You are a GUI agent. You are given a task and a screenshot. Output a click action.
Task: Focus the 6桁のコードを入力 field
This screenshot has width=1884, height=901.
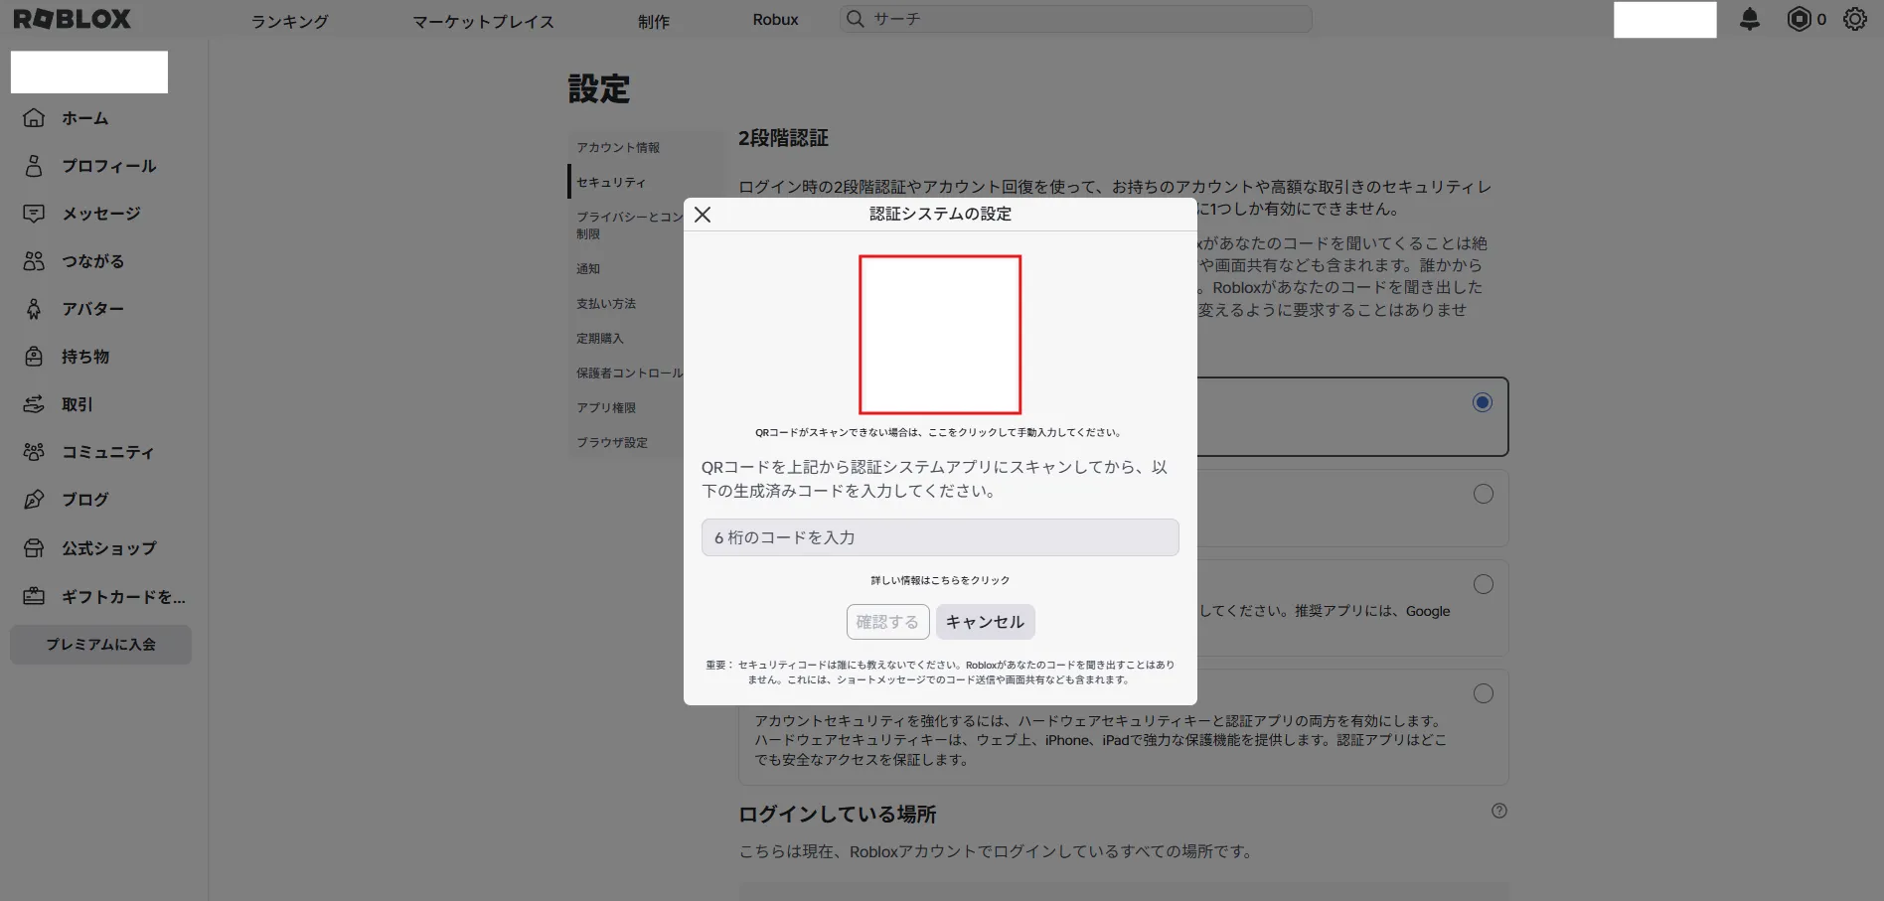tap(940, 537)
